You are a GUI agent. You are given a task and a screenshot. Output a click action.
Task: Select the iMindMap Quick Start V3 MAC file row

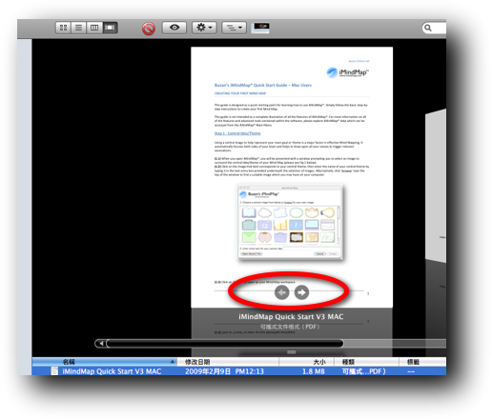[239, 370]
